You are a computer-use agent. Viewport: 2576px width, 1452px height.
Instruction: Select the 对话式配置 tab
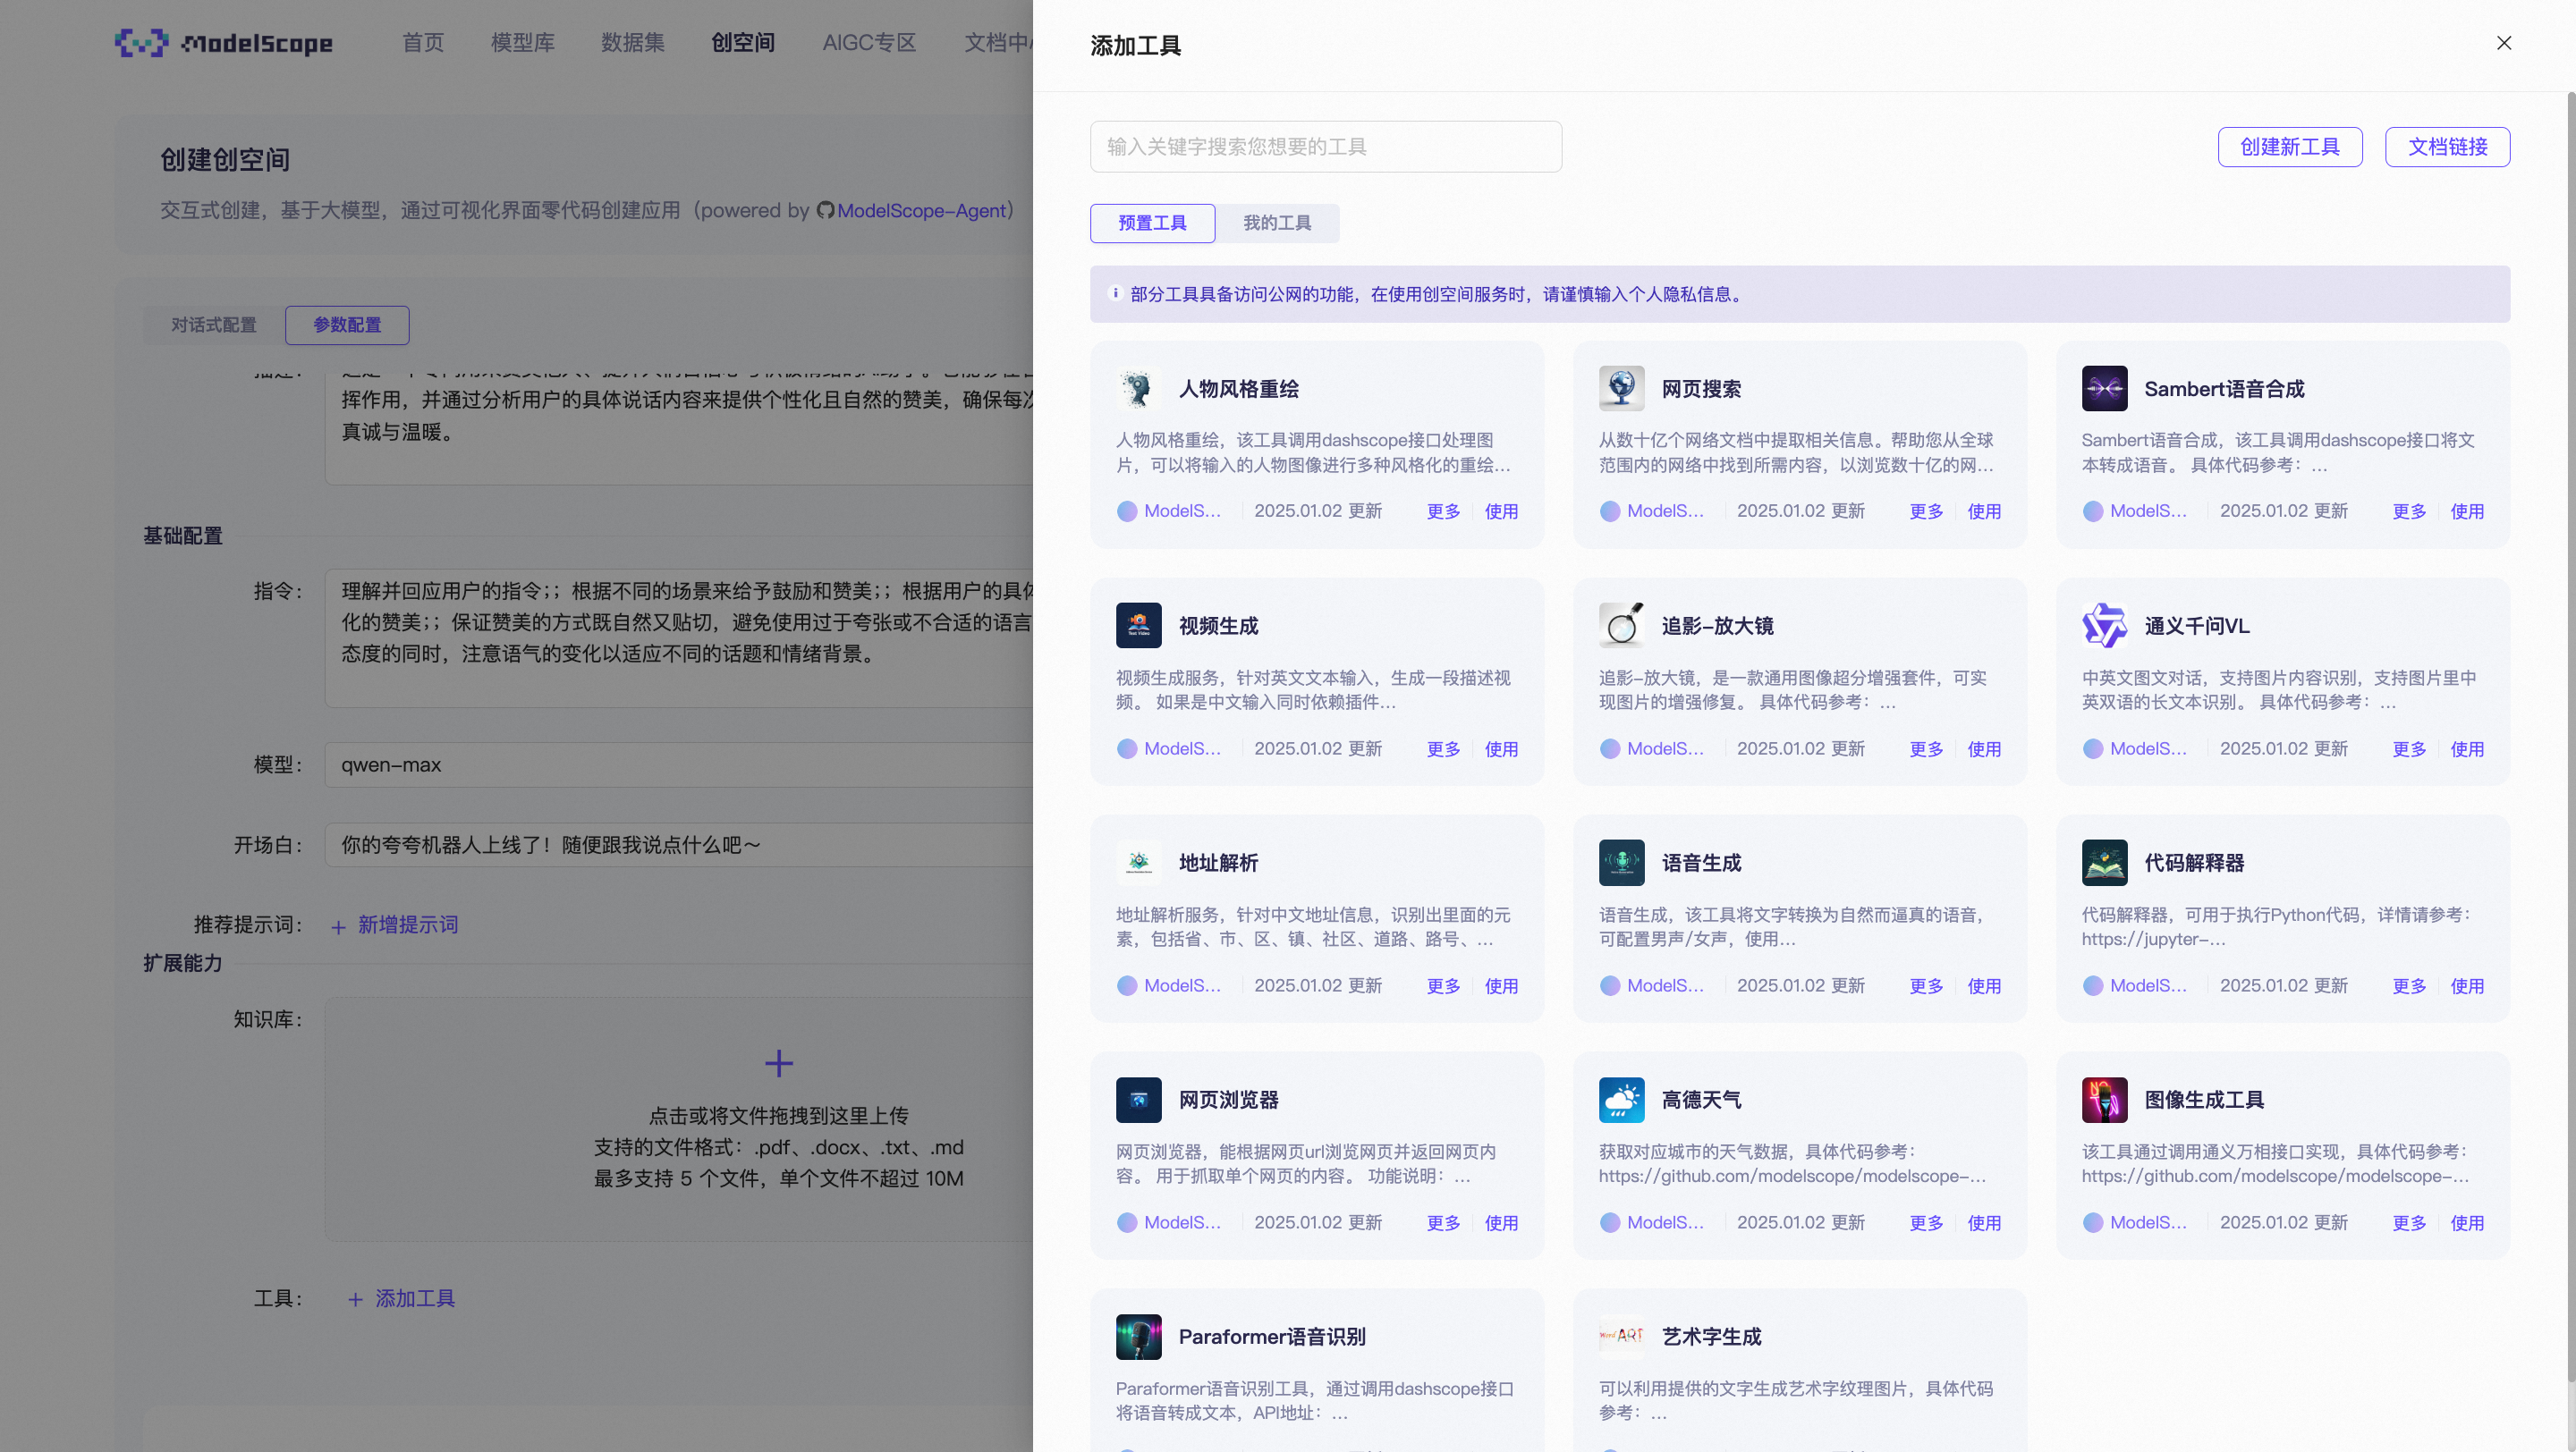214,325
